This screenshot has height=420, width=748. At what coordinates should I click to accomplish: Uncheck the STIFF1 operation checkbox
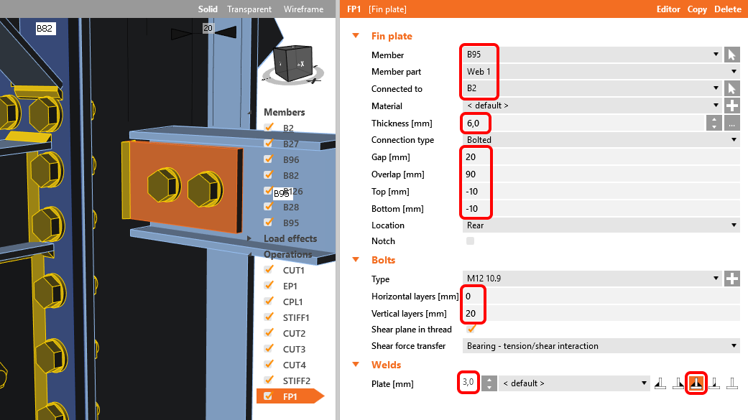pyautogui.click(x=269, y=317)
